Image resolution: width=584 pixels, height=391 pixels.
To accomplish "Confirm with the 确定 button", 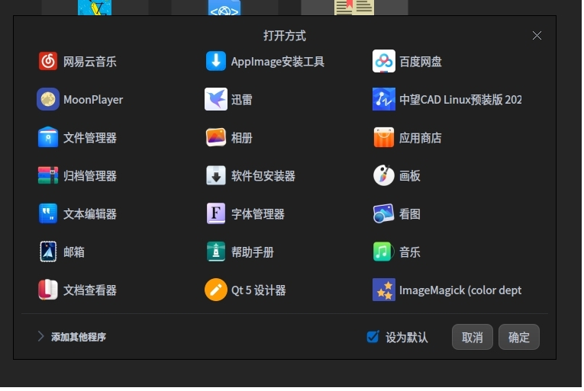I will pyautogui.click(x=519, y=338).
